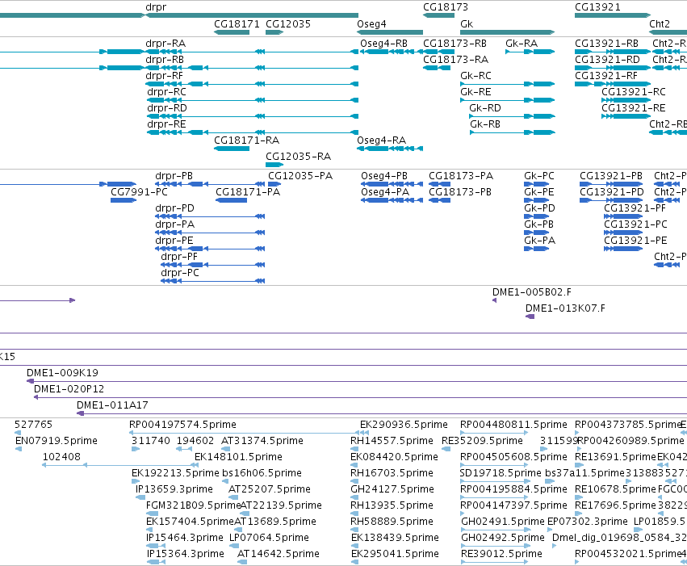Click the CG7991-PC protein bar glyph

point(124,200)
